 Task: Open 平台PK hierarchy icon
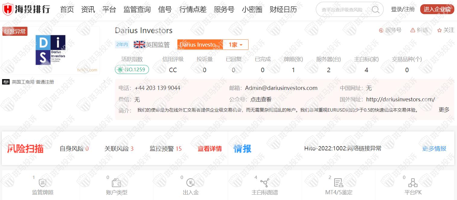click(x=412, y=183)
